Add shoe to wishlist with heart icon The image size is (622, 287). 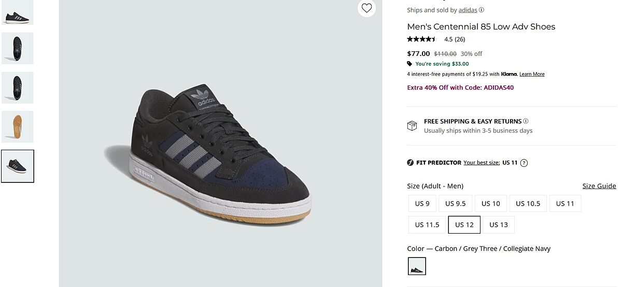367,8
